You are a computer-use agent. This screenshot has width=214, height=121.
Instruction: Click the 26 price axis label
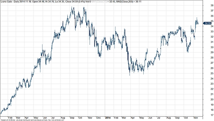click(x=212, y=68)
